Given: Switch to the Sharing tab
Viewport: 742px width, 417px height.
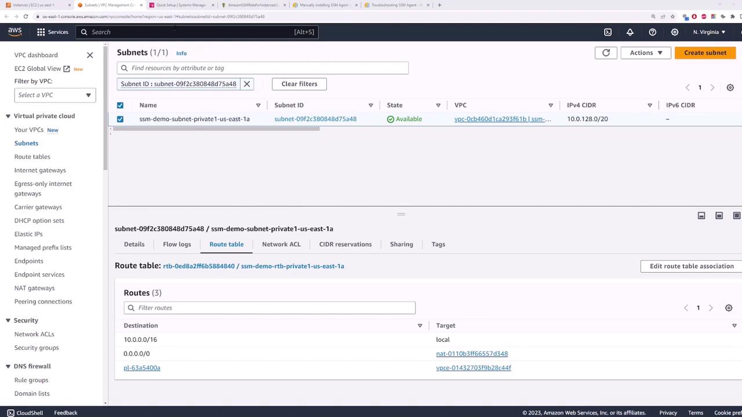Looking at the screenshot, I should tap(402, 244).
